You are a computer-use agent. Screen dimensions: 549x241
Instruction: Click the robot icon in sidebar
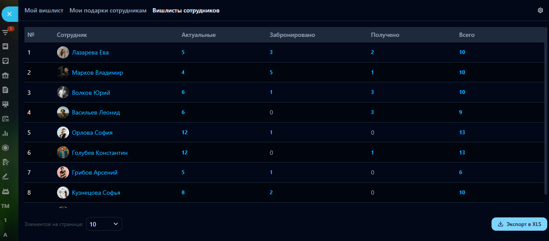click(6, 191)
